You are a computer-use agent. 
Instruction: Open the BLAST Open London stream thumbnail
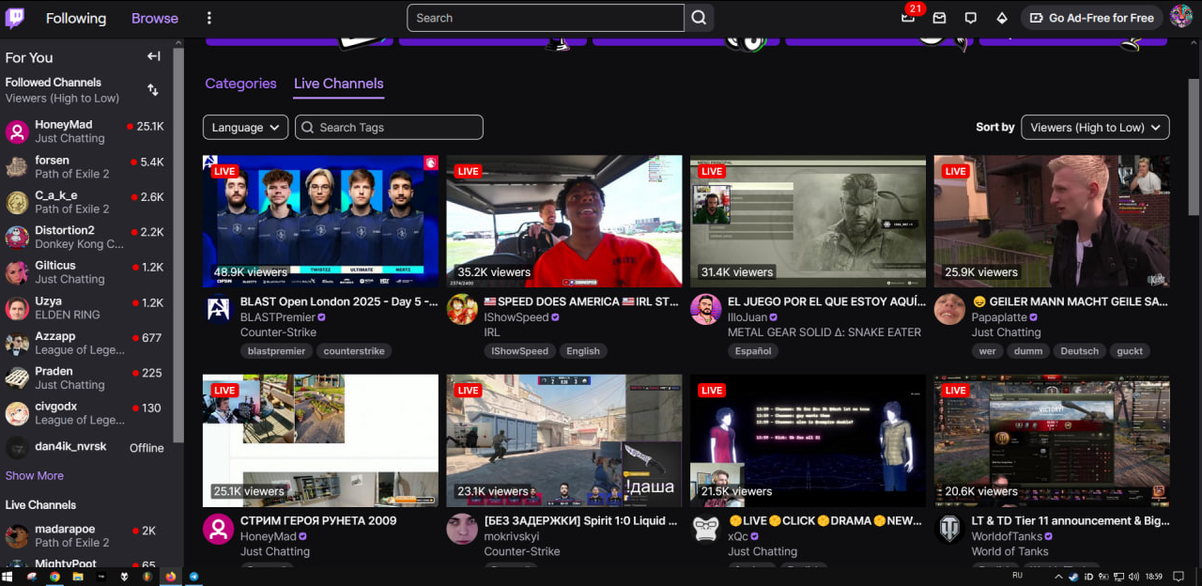320,221
